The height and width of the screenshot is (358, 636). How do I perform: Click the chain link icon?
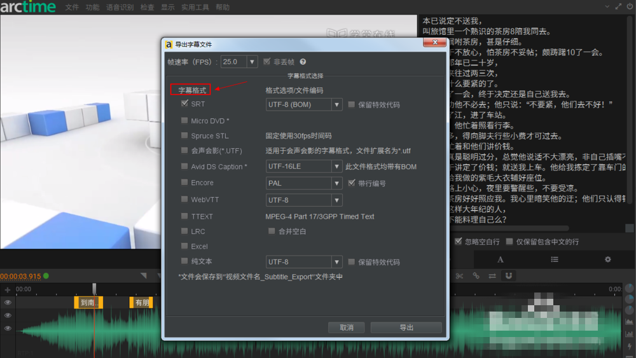476,276
